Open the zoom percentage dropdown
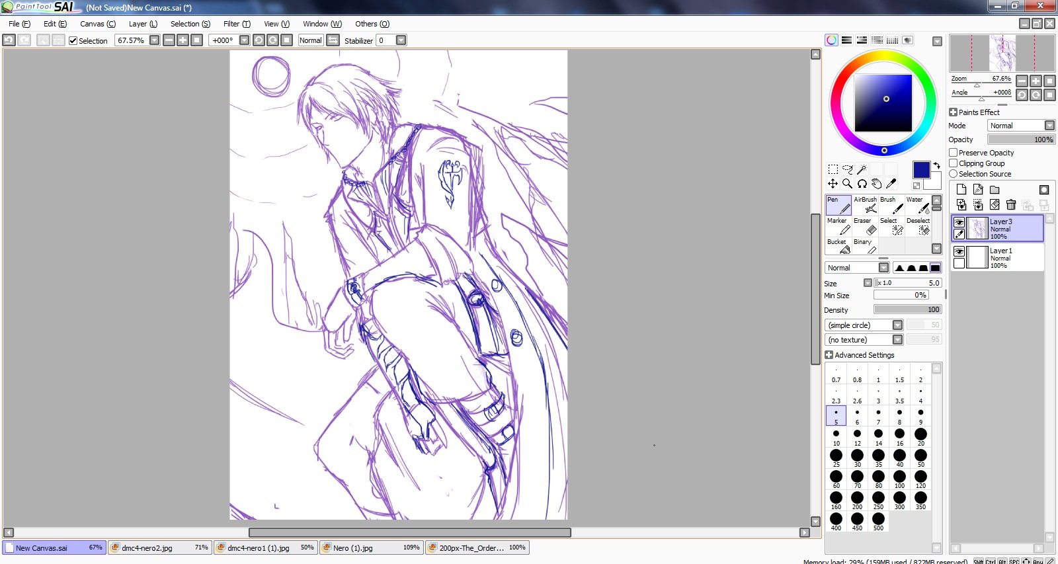This screenshot has height=564, width=1058. coord(155,40)
